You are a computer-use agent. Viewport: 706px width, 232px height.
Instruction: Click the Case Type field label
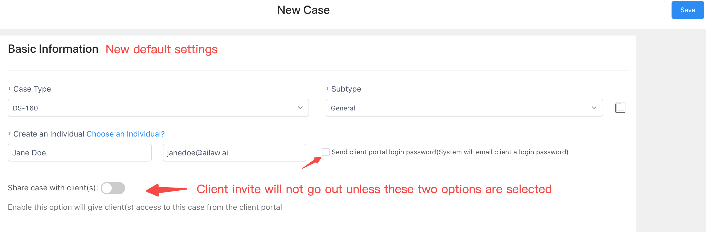32,89
